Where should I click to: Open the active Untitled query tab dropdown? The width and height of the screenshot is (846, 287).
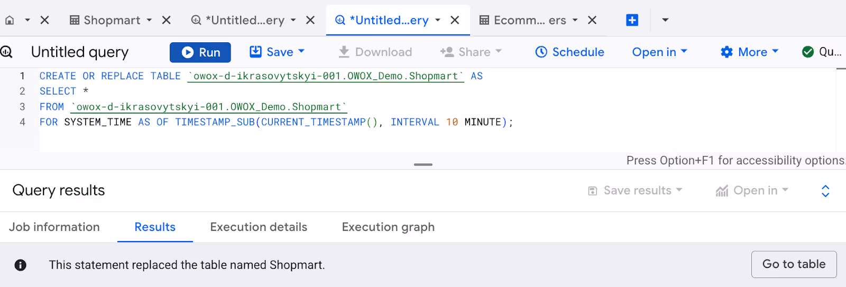[x=438, y=20]
